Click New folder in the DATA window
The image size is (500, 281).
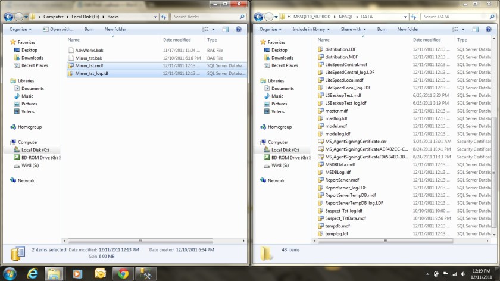pos(408,29)
